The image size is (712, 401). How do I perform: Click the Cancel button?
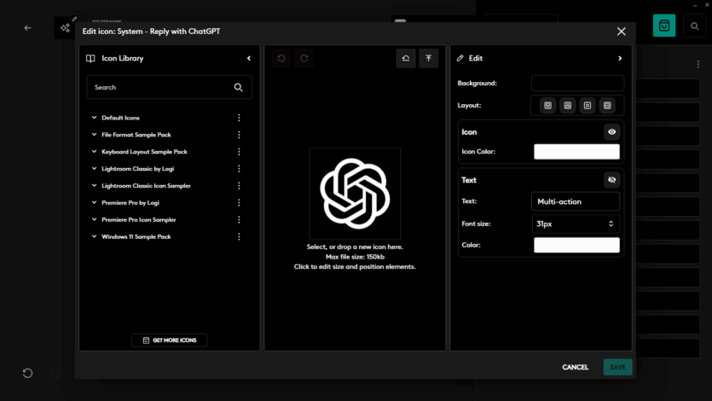(x=575, y=367)
